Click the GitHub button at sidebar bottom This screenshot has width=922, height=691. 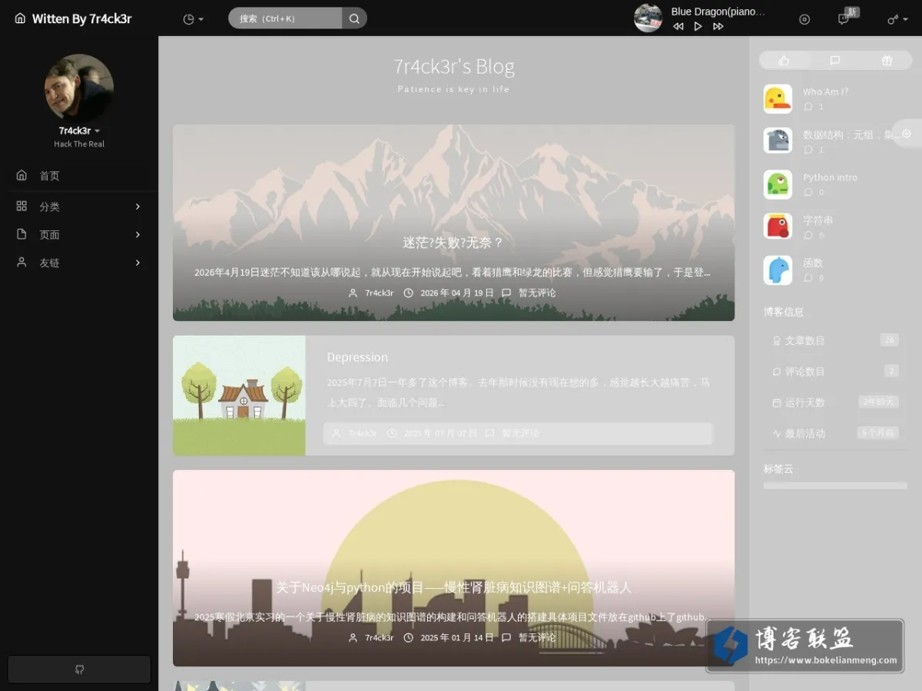[x=79, y=670]
